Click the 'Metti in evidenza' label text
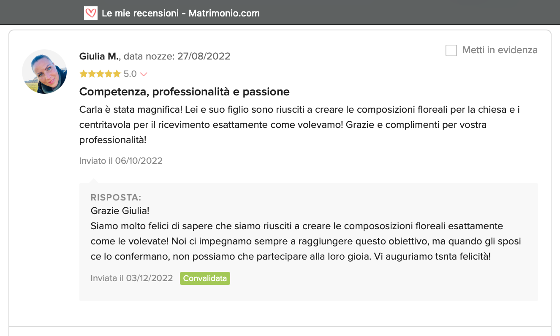 [500, 50]
